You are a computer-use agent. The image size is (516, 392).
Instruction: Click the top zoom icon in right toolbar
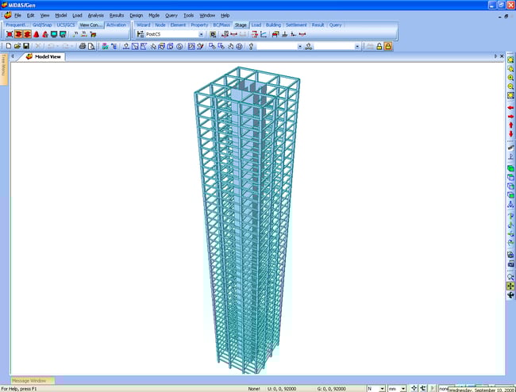[510, 60]
